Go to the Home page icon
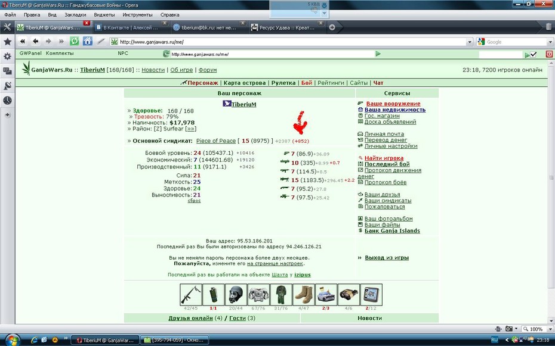This screenshot has width=555, height=346. [87, 41]
